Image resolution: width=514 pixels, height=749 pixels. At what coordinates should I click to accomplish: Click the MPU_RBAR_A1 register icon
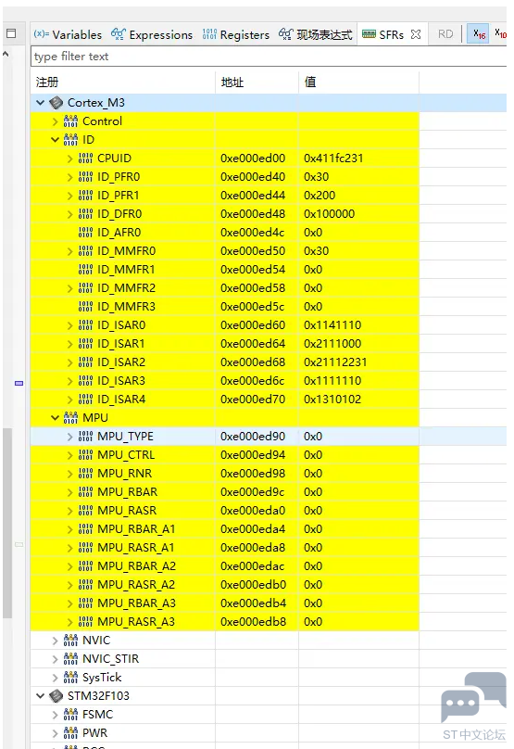pyautogui.click(x=85, y=529)
